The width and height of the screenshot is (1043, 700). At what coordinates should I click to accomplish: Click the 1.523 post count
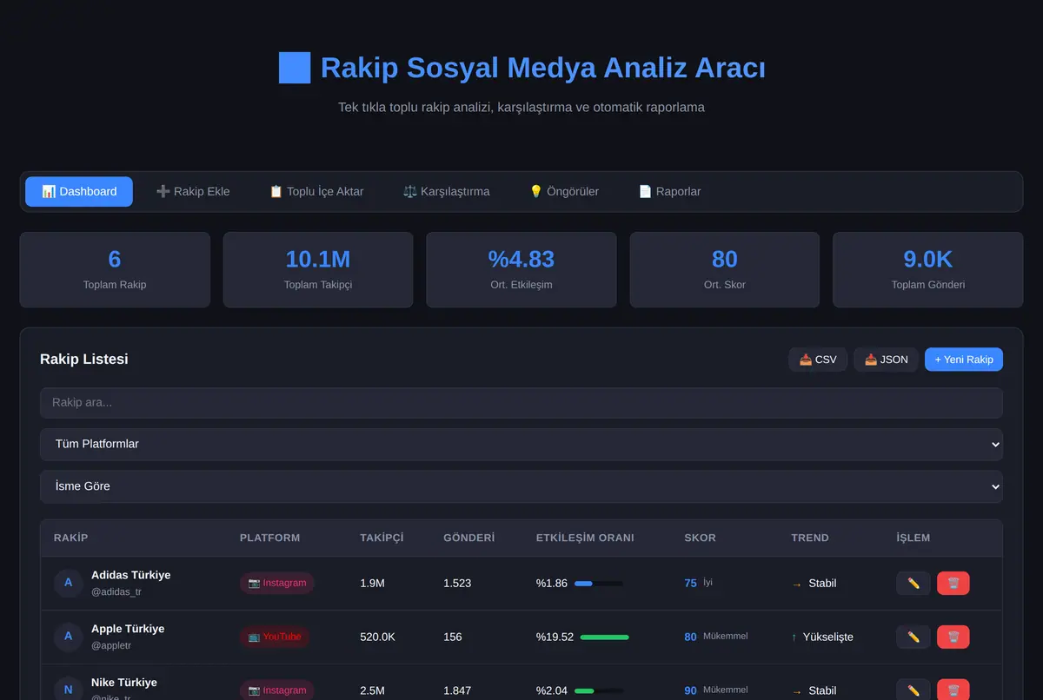(x=457, y=584)
